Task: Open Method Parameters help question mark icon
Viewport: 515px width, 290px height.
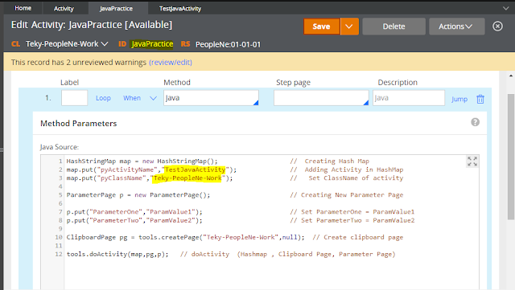Action: point(475,122)
